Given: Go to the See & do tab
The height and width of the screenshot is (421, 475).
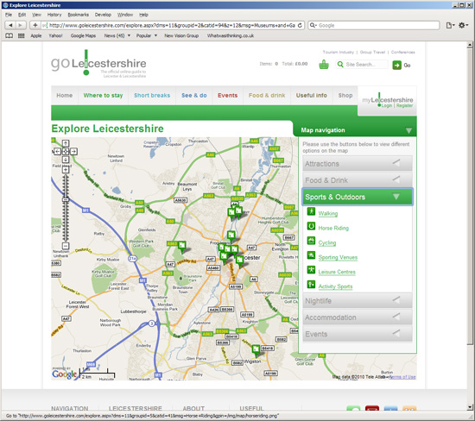Looking at the screenshot, I should click(194, 96).
